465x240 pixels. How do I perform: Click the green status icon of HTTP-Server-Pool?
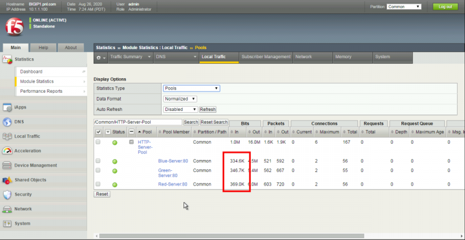click(115, 143)
